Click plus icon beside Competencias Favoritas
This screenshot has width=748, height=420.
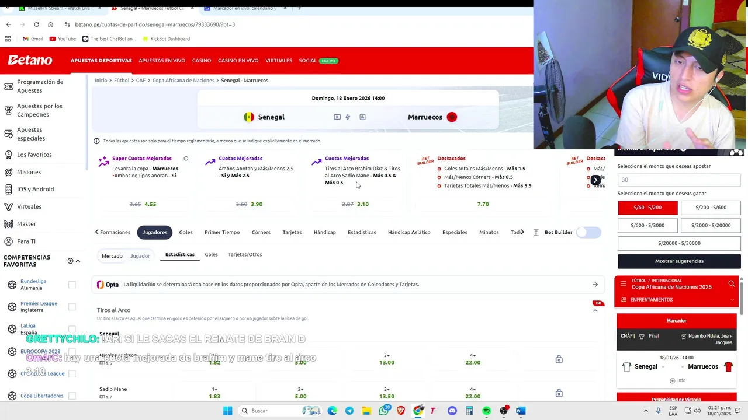[x=70, y=261]
